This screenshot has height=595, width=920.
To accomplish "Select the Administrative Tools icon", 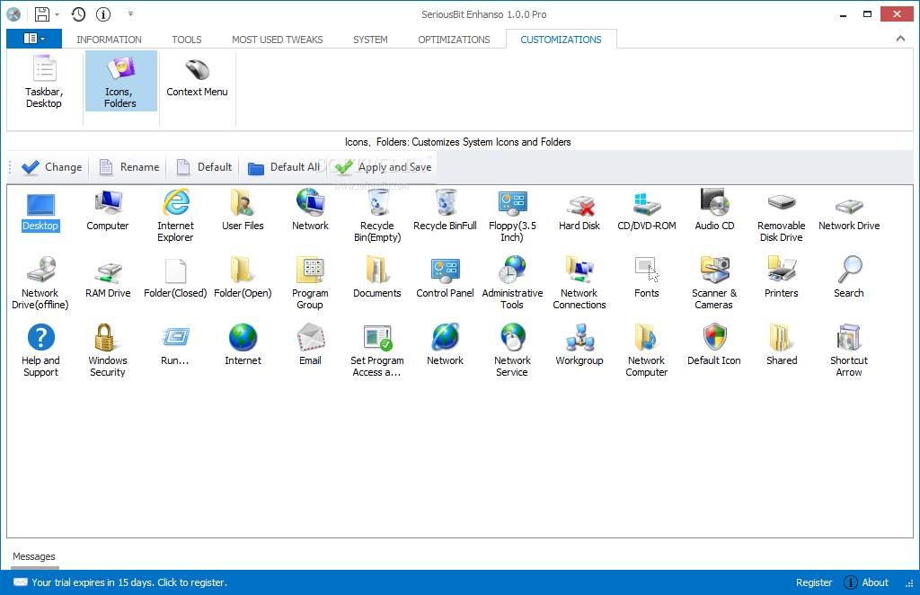I will click(512, 283).
